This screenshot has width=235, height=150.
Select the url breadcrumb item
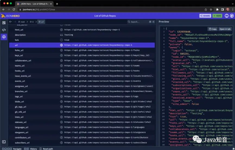41,22
